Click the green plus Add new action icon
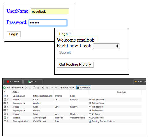This screenshot has height=139, width=149. click(5, 87)
